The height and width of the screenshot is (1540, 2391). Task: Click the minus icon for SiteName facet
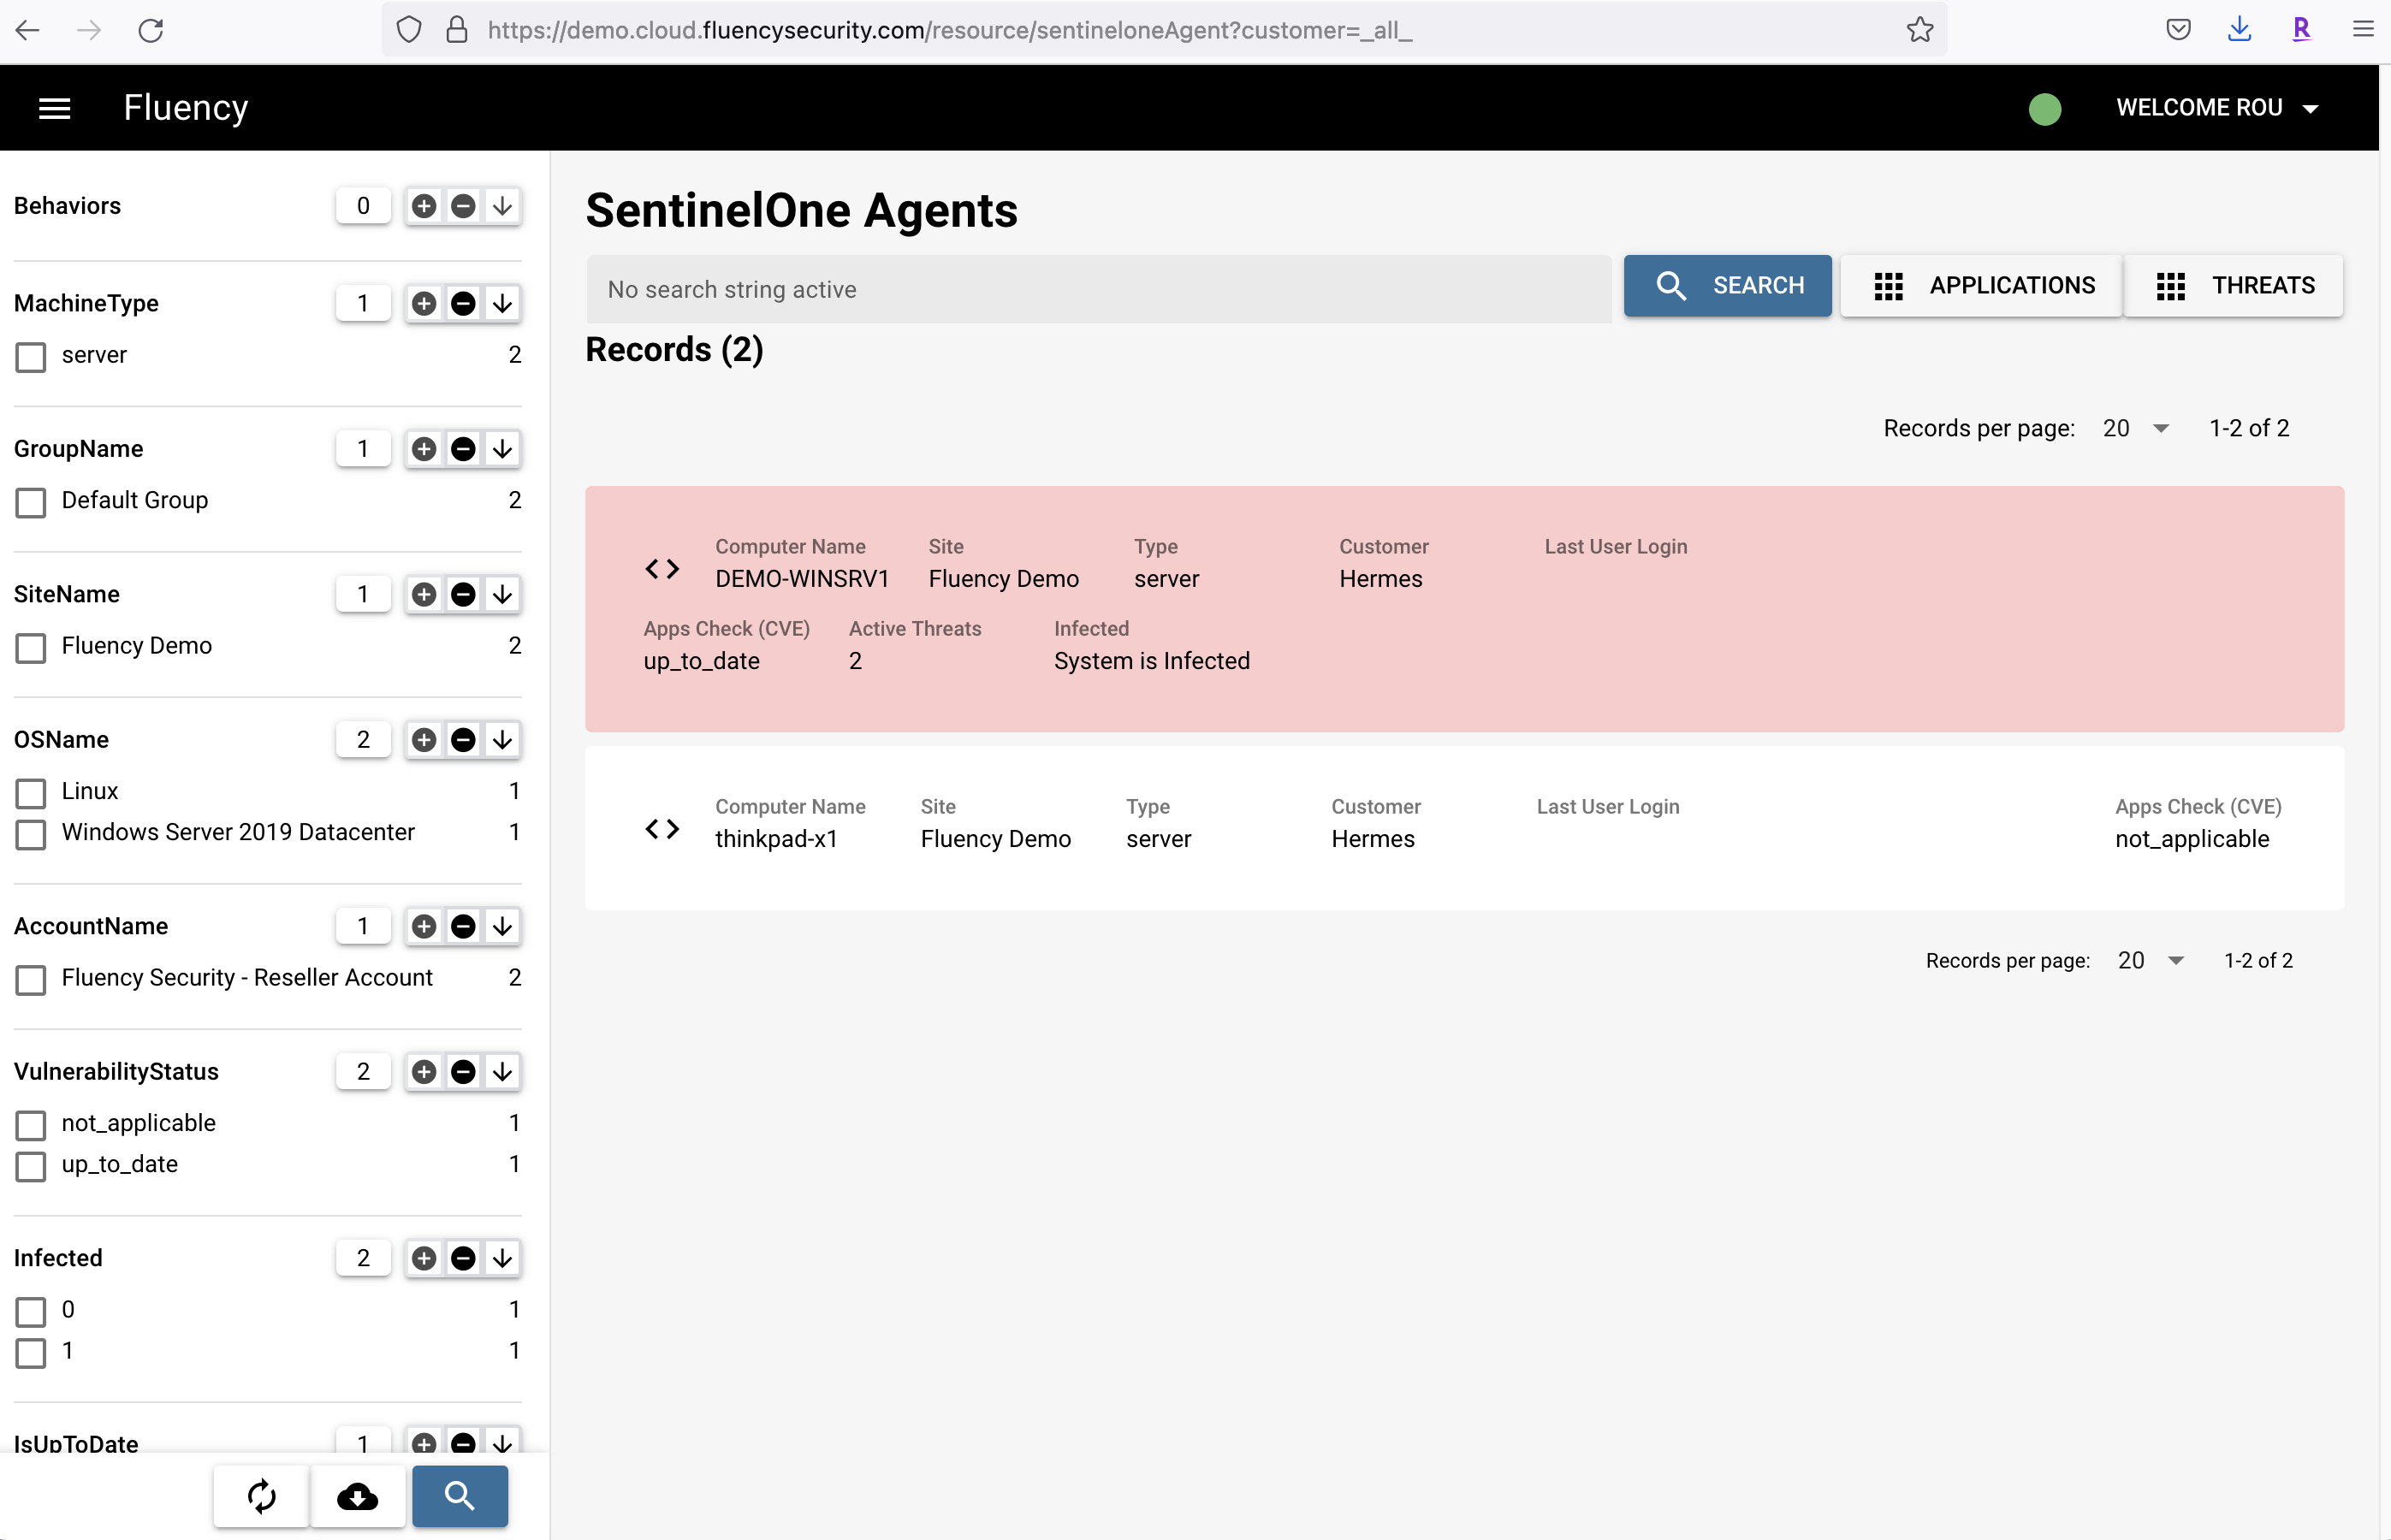463,595
